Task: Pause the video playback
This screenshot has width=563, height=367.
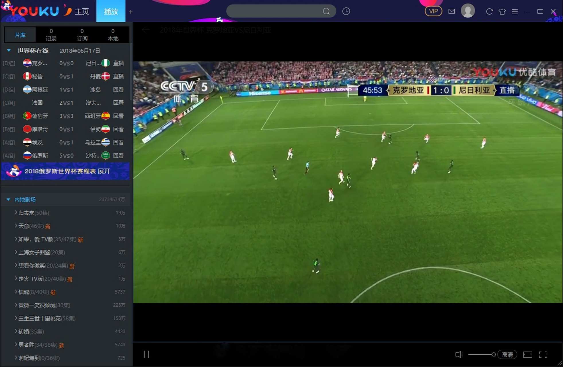Action: pos(147,354)
